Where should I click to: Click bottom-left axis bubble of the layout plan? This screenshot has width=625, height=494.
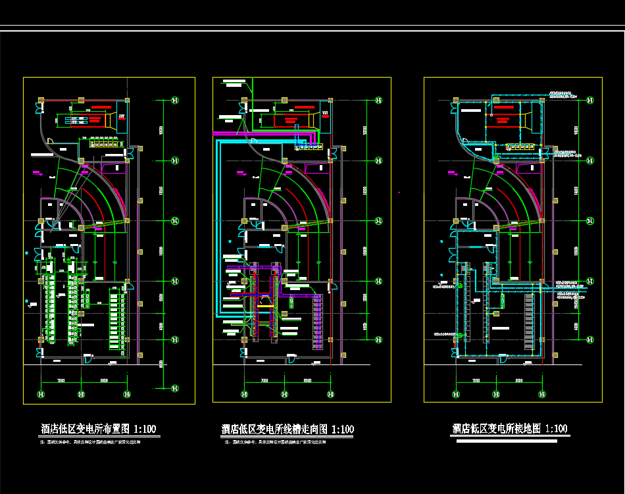click(41, 395)
